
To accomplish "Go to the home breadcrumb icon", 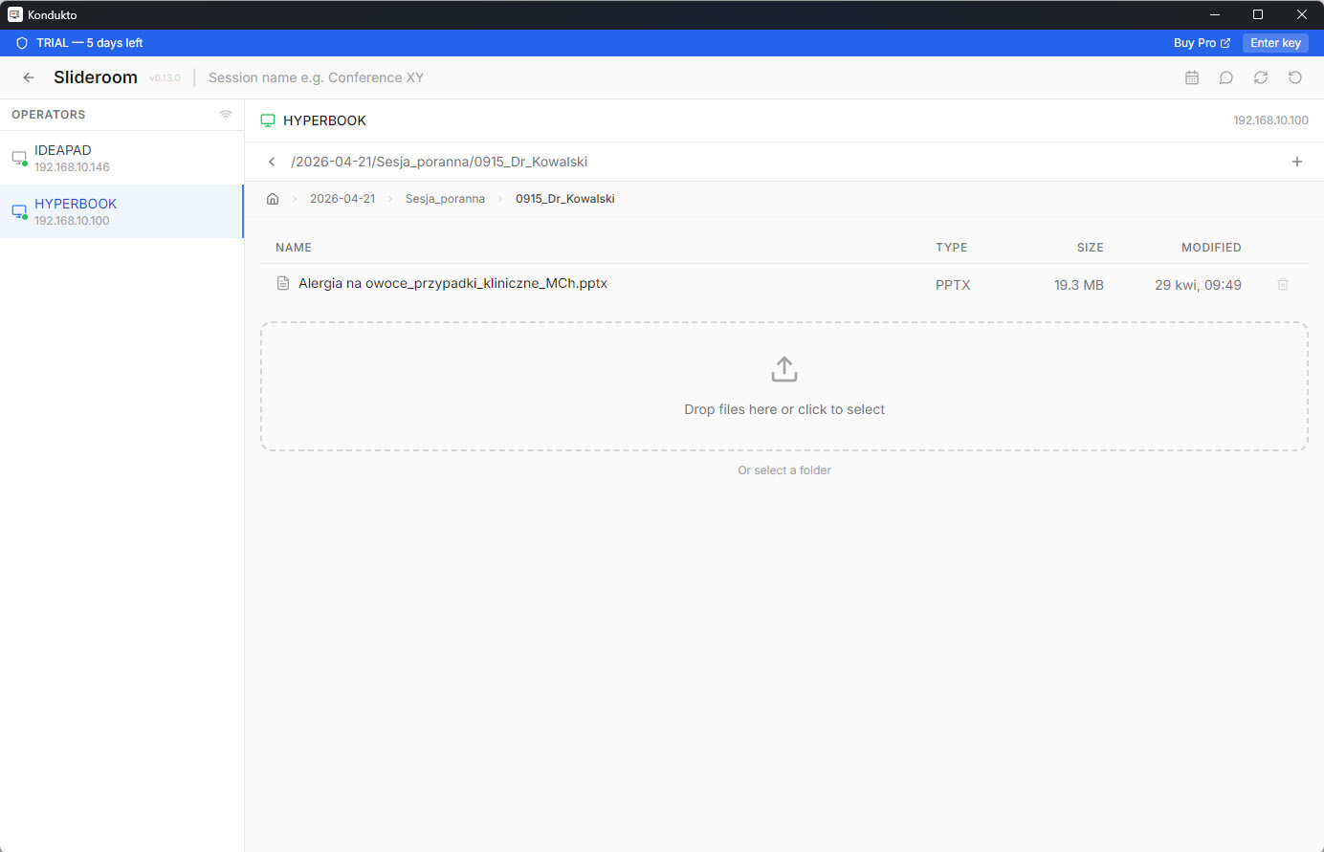I will point(273,199).
